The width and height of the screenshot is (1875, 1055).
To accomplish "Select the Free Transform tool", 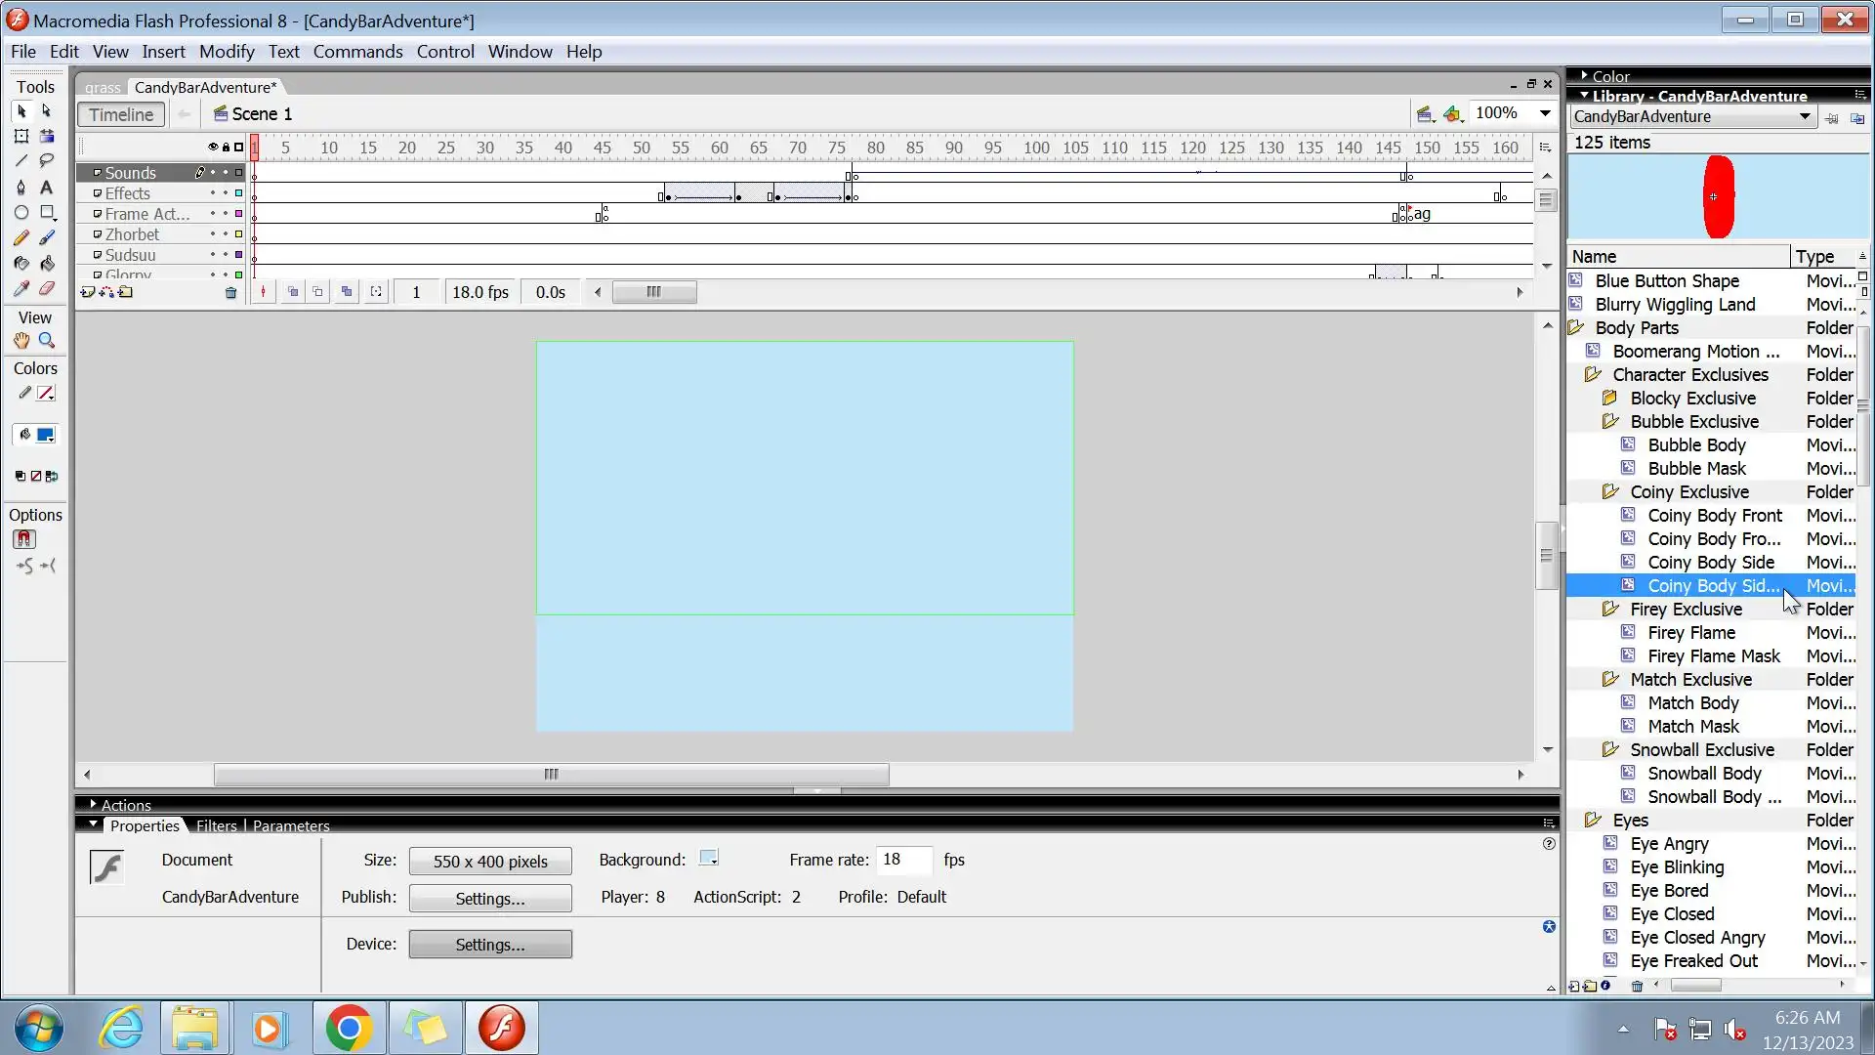I will [21, 137].
